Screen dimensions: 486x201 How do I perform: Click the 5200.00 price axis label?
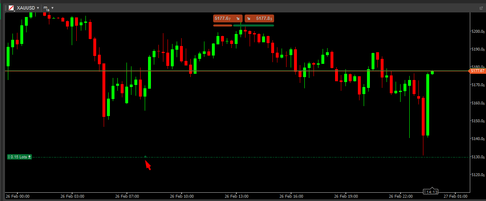[478, 31]
